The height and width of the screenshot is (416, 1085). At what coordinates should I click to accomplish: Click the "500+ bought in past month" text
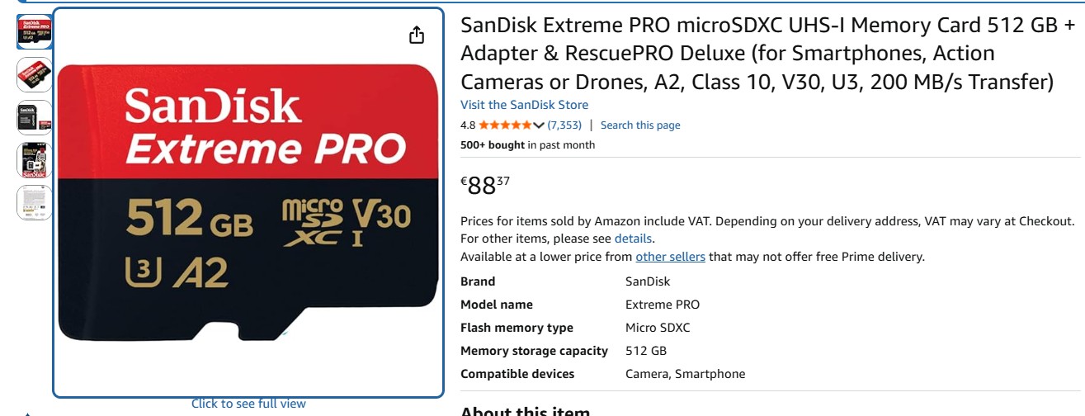point(527,145)
